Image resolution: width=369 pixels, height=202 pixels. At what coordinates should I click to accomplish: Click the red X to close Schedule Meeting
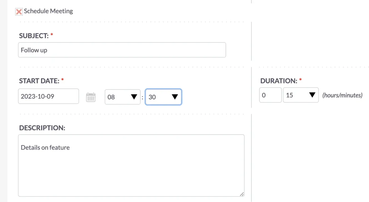(18, 11)
